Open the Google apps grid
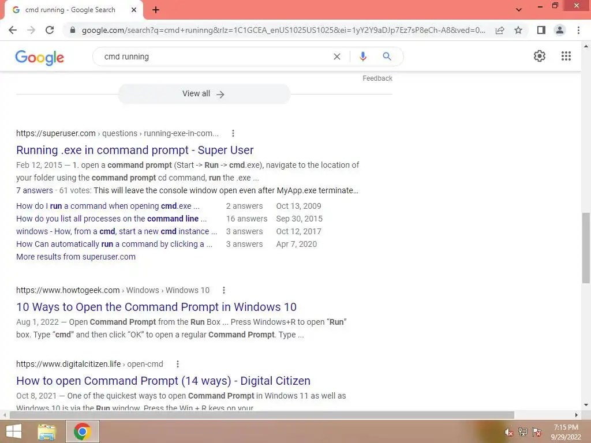 pyautogui.click(x=566, y=56)
